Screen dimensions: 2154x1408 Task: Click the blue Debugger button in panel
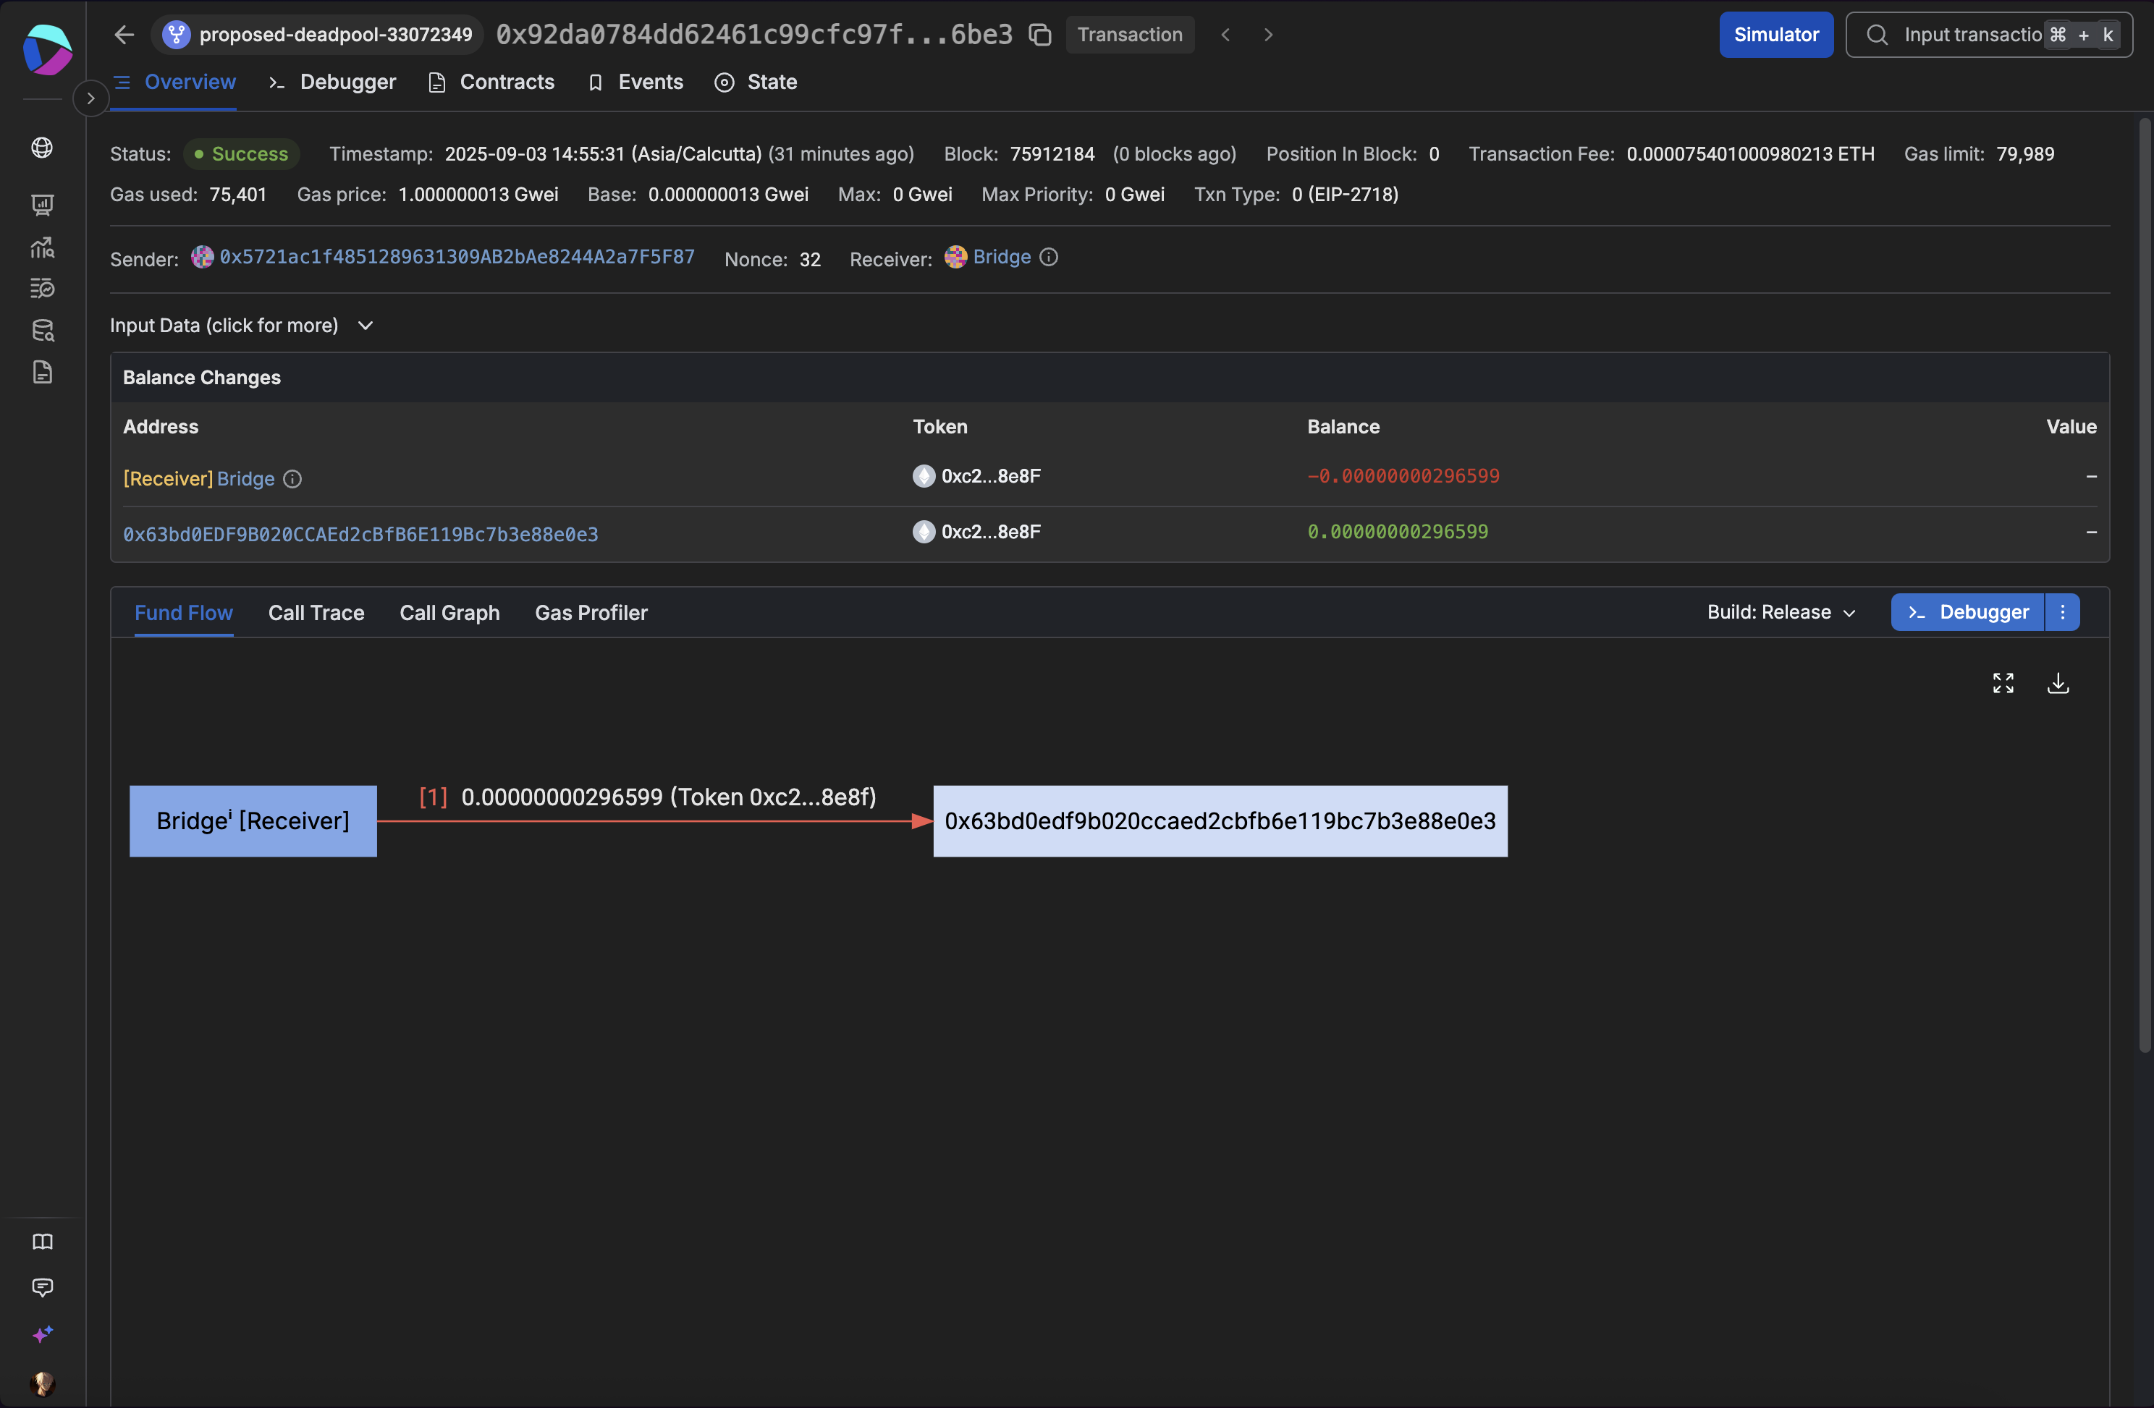(x=1967, y=613)
